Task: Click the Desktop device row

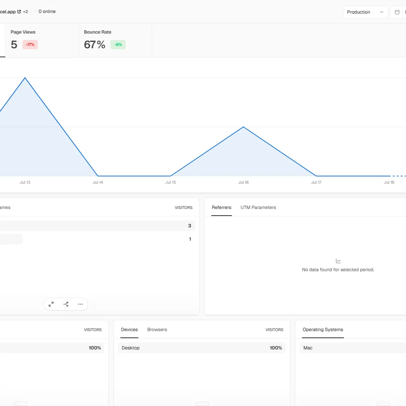Action: [202, 348]
